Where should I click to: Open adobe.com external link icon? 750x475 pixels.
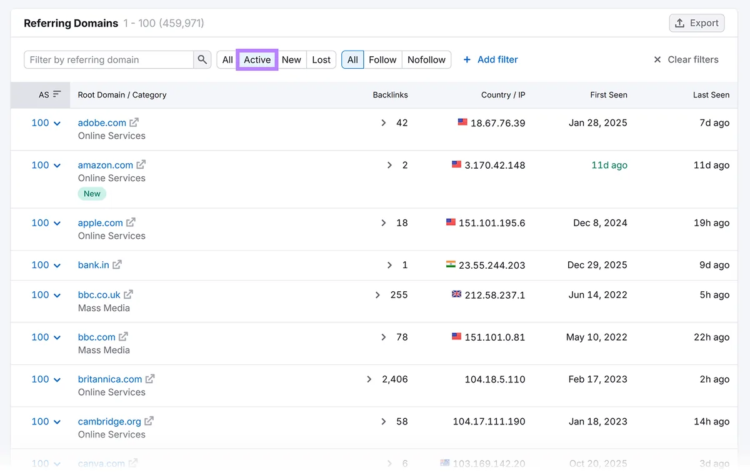pos(134,122)
